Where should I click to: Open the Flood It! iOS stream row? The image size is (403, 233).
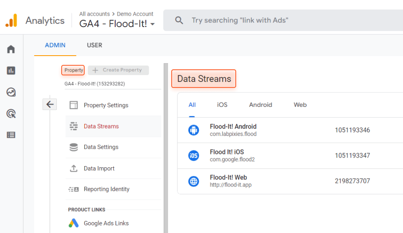[290, 156]
